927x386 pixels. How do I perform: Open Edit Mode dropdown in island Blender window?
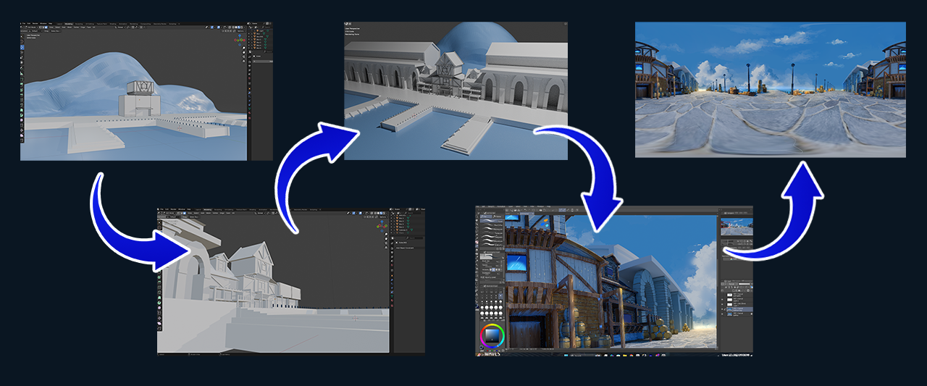[32, 28]
